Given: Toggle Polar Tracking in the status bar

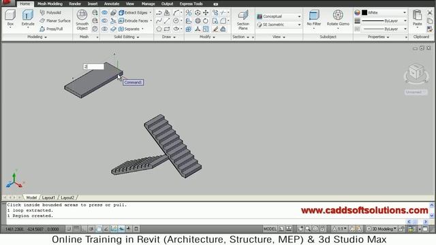Looking at the screenshot, I should pos(91,229).
